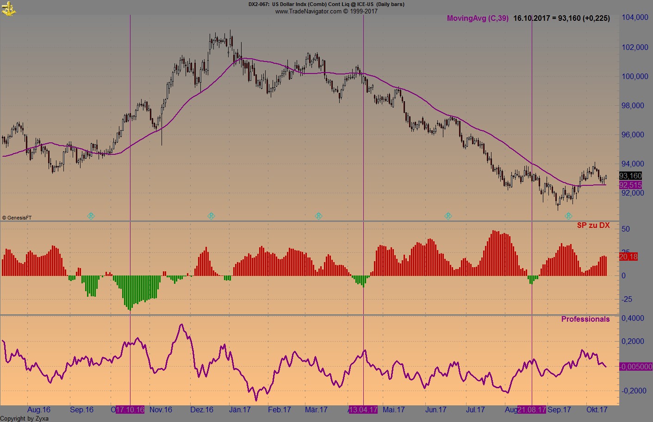Click the ® diamond marker near Mär.17
Screen dimensions: 653x422
(318, 215)
